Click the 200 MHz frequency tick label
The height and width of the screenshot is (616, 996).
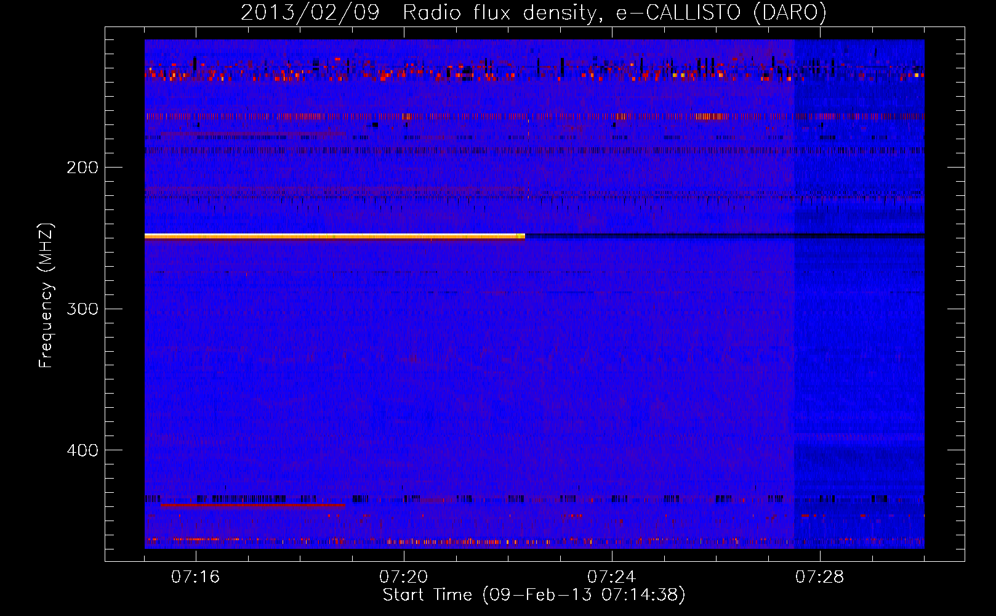pos(82,168)
